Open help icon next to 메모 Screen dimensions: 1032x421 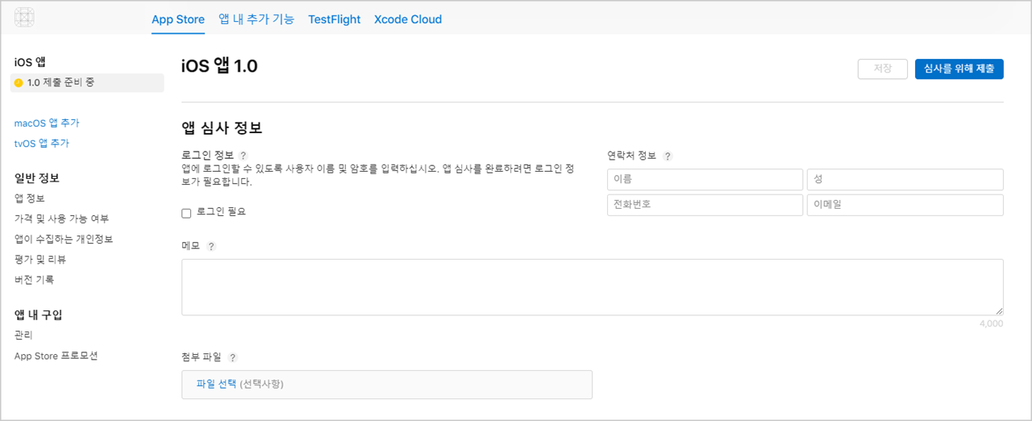tap(211, 247)
